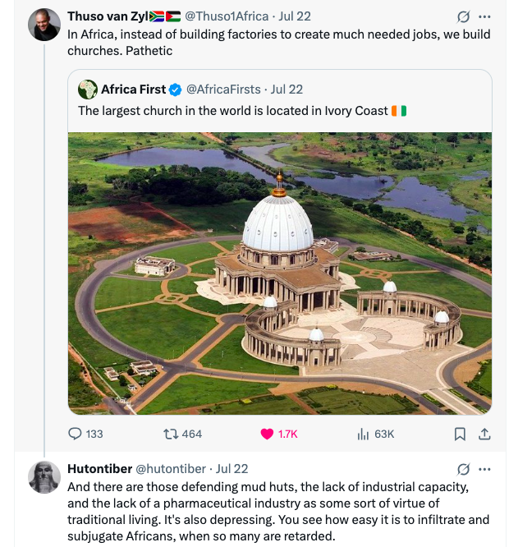Screen dimensions: 518x547
Task: Toggle the like heart showing 1.7K
Action: (267, 434)
